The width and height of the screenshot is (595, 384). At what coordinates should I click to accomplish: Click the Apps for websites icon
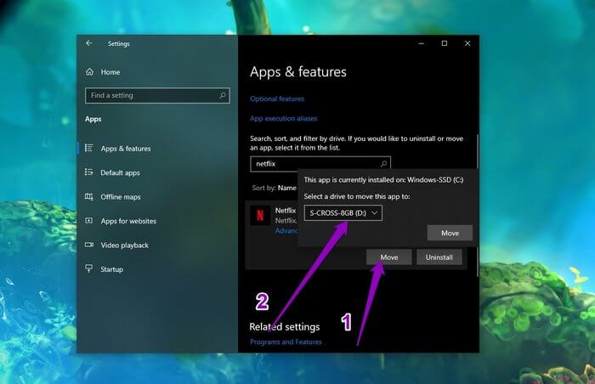click(x=88, y=220)
